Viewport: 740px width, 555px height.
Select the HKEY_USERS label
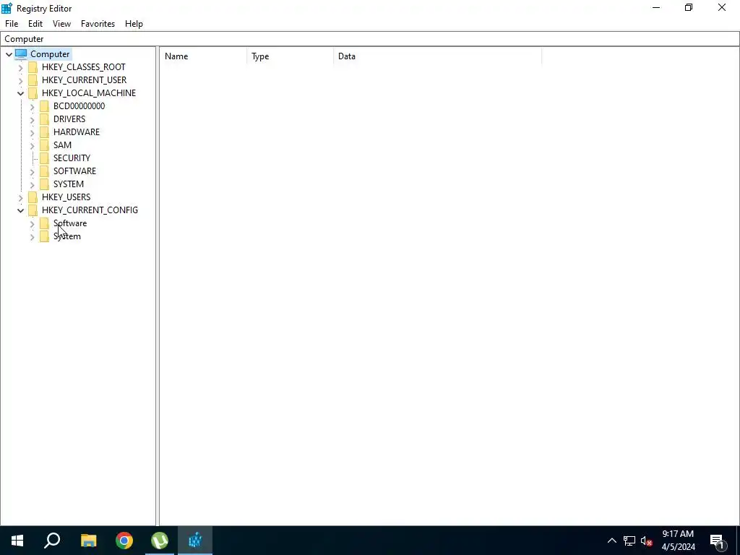pyautogui.click(x=66, y=197)
